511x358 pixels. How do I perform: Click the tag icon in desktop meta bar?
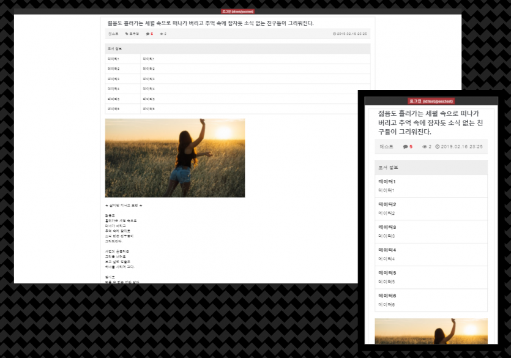[127, 34]
